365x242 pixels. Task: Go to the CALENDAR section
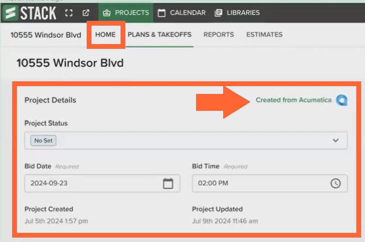(x=182, y=13)
